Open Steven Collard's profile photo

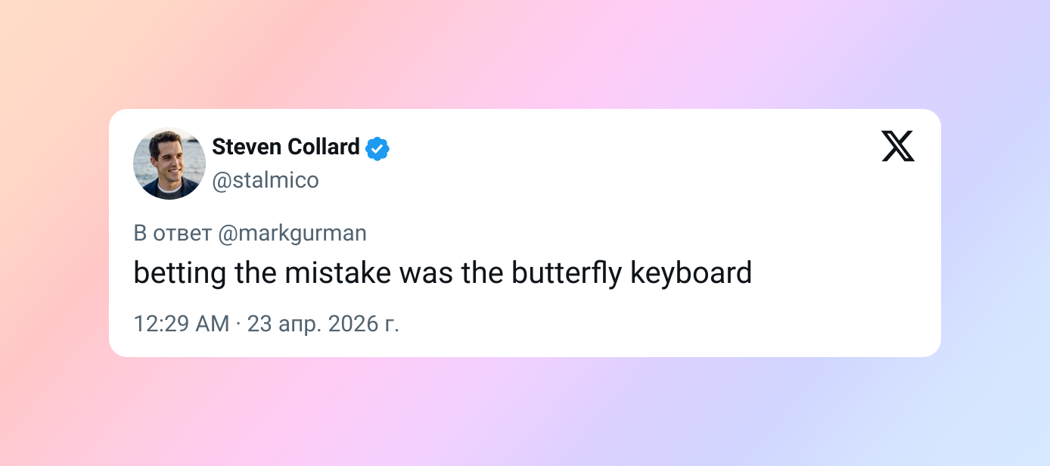click(x=169, y=163)
